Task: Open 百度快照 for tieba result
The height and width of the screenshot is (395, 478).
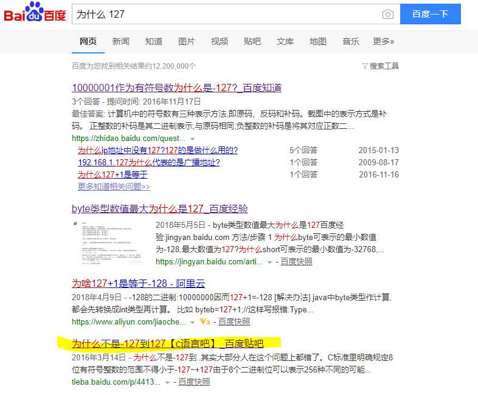Action: [x=194, y=382]
